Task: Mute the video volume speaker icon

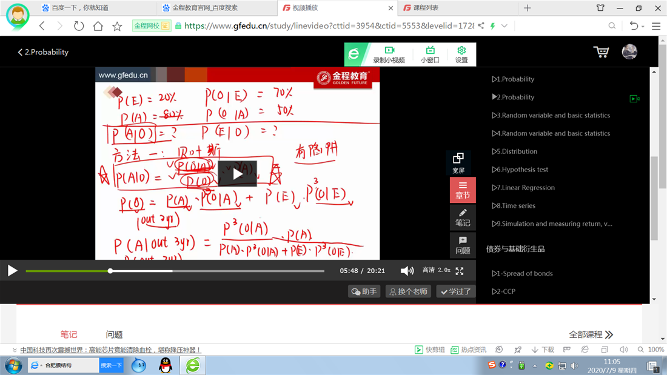Action: click(407, 271)
